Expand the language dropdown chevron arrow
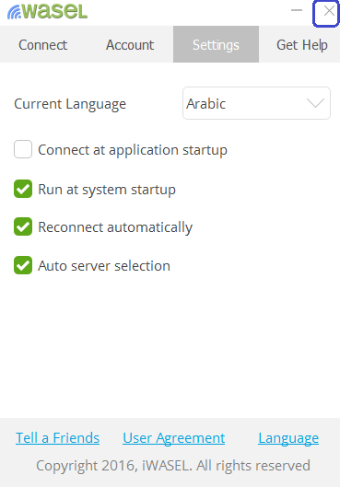 [x=315, y=103]
